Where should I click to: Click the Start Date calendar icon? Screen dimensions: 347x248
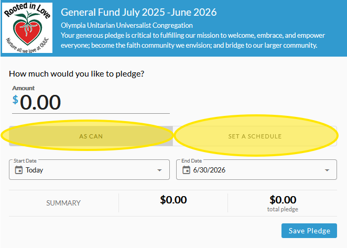click(18, 170)
